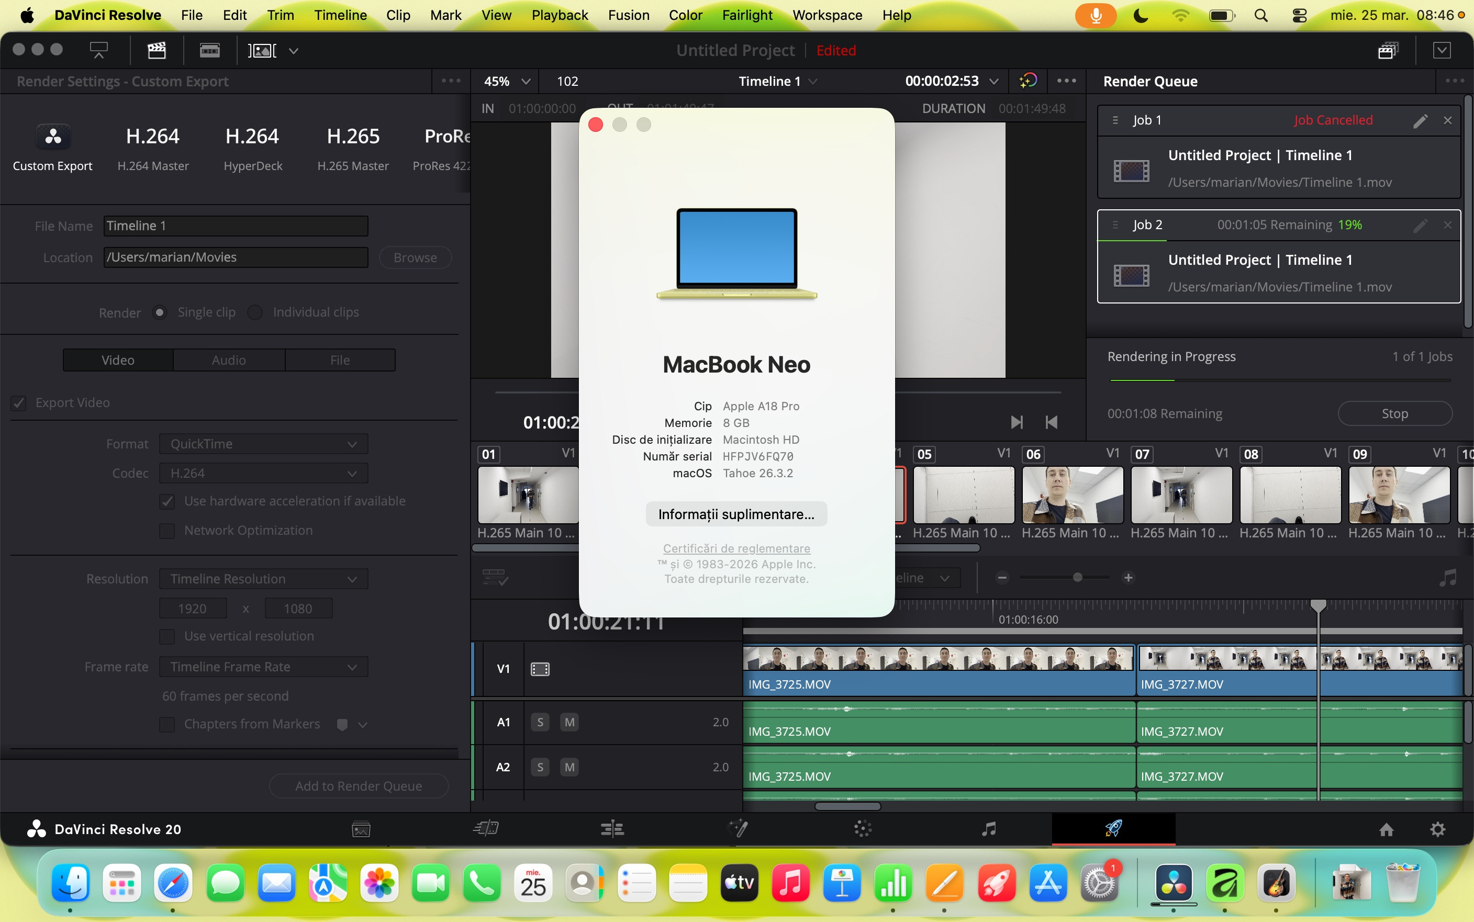1474x922 pixels.
Task: Open the Fairlight page icon
Action: (989, 829)
